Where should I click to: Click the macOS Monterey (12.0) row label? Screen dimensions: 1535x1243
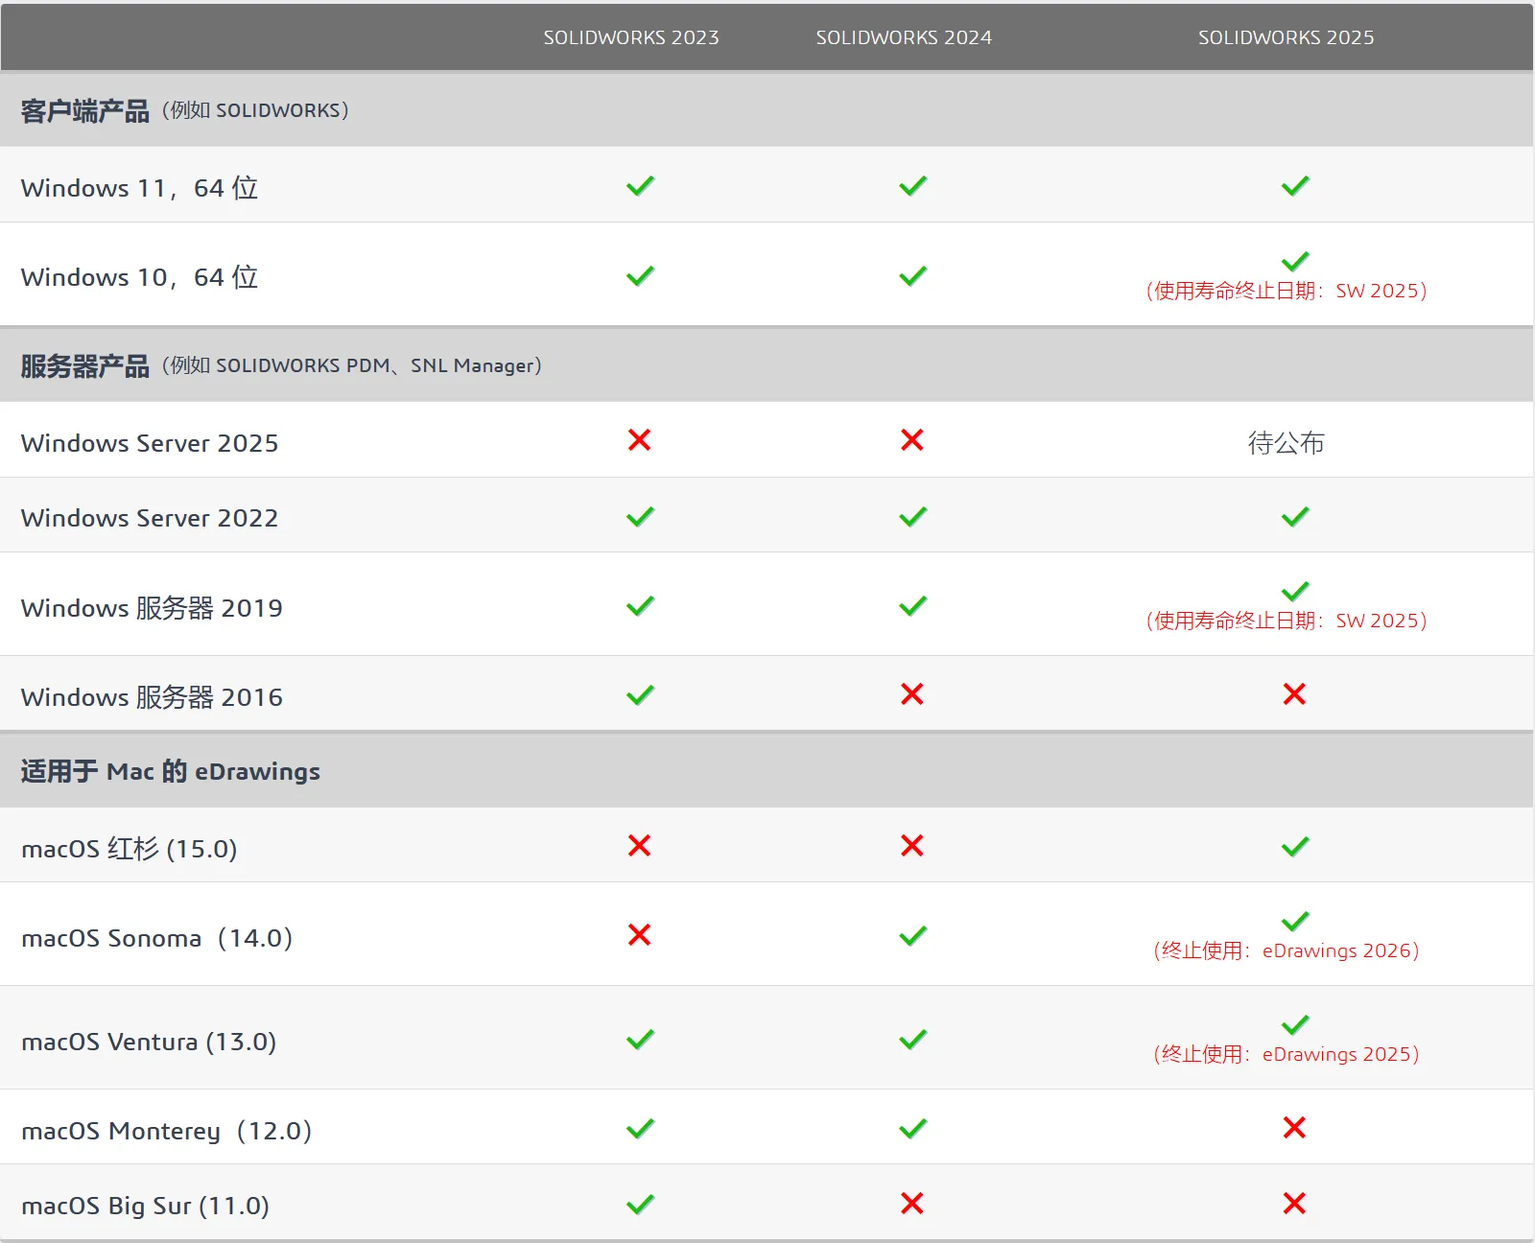(166, 1131)
